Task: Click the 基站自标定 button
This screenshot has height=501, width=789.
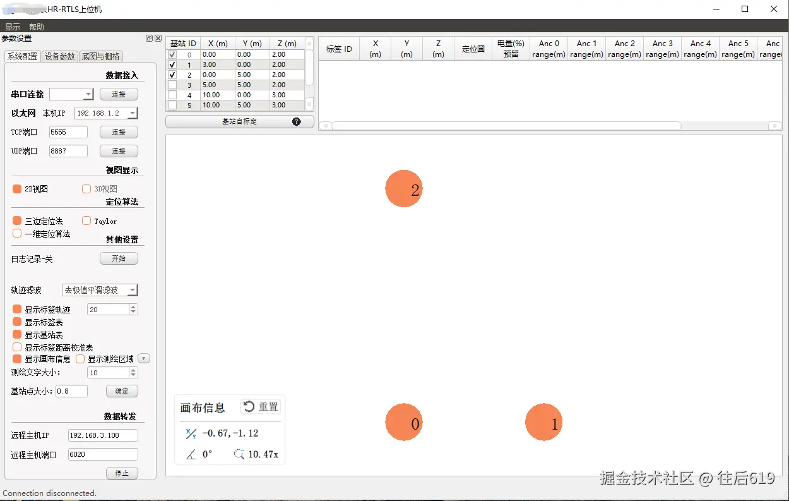Action: (x=240, y=121)
